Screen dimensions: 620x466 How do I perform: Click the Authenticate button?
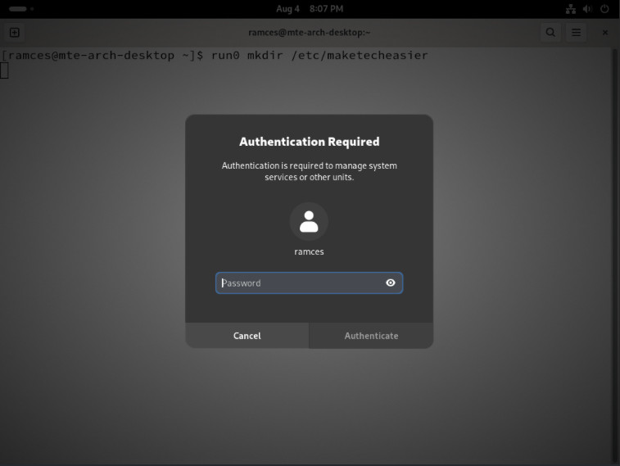[371, 336]
